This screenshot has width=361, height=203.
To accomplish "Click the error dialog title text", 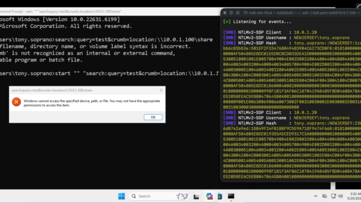I will (x=52, y=90).
